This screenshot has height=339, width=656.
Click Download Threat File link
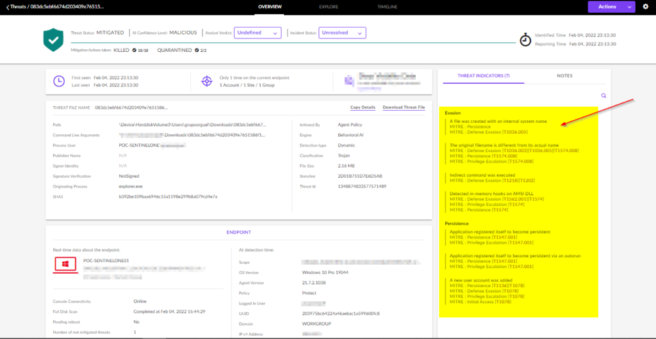(404, 107)
